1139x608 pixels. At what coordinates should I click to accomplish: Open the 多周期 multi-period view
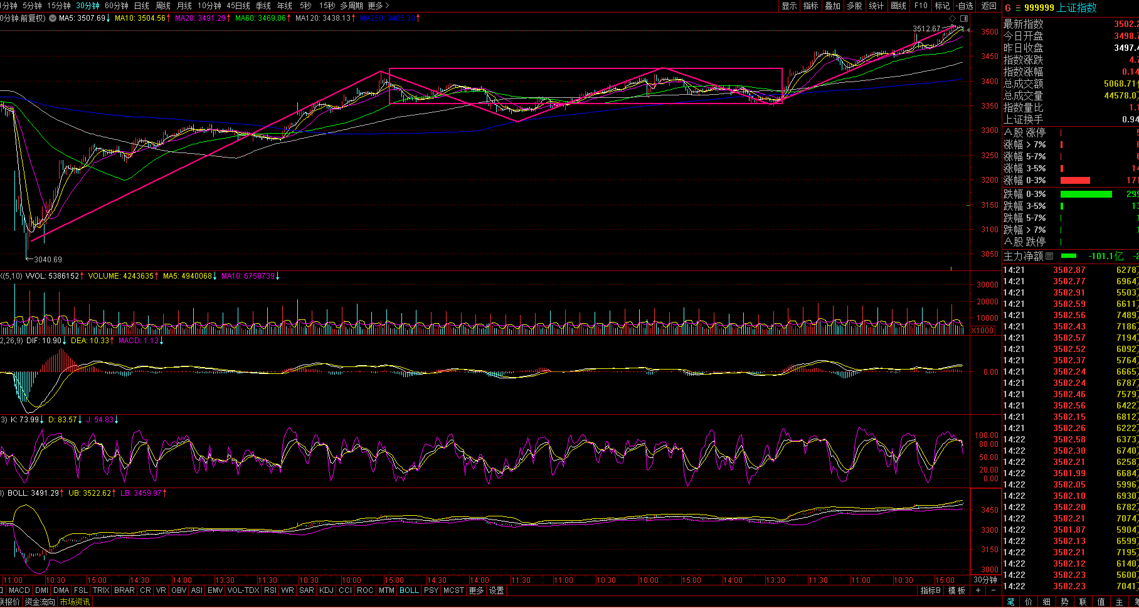click(352, 6)
